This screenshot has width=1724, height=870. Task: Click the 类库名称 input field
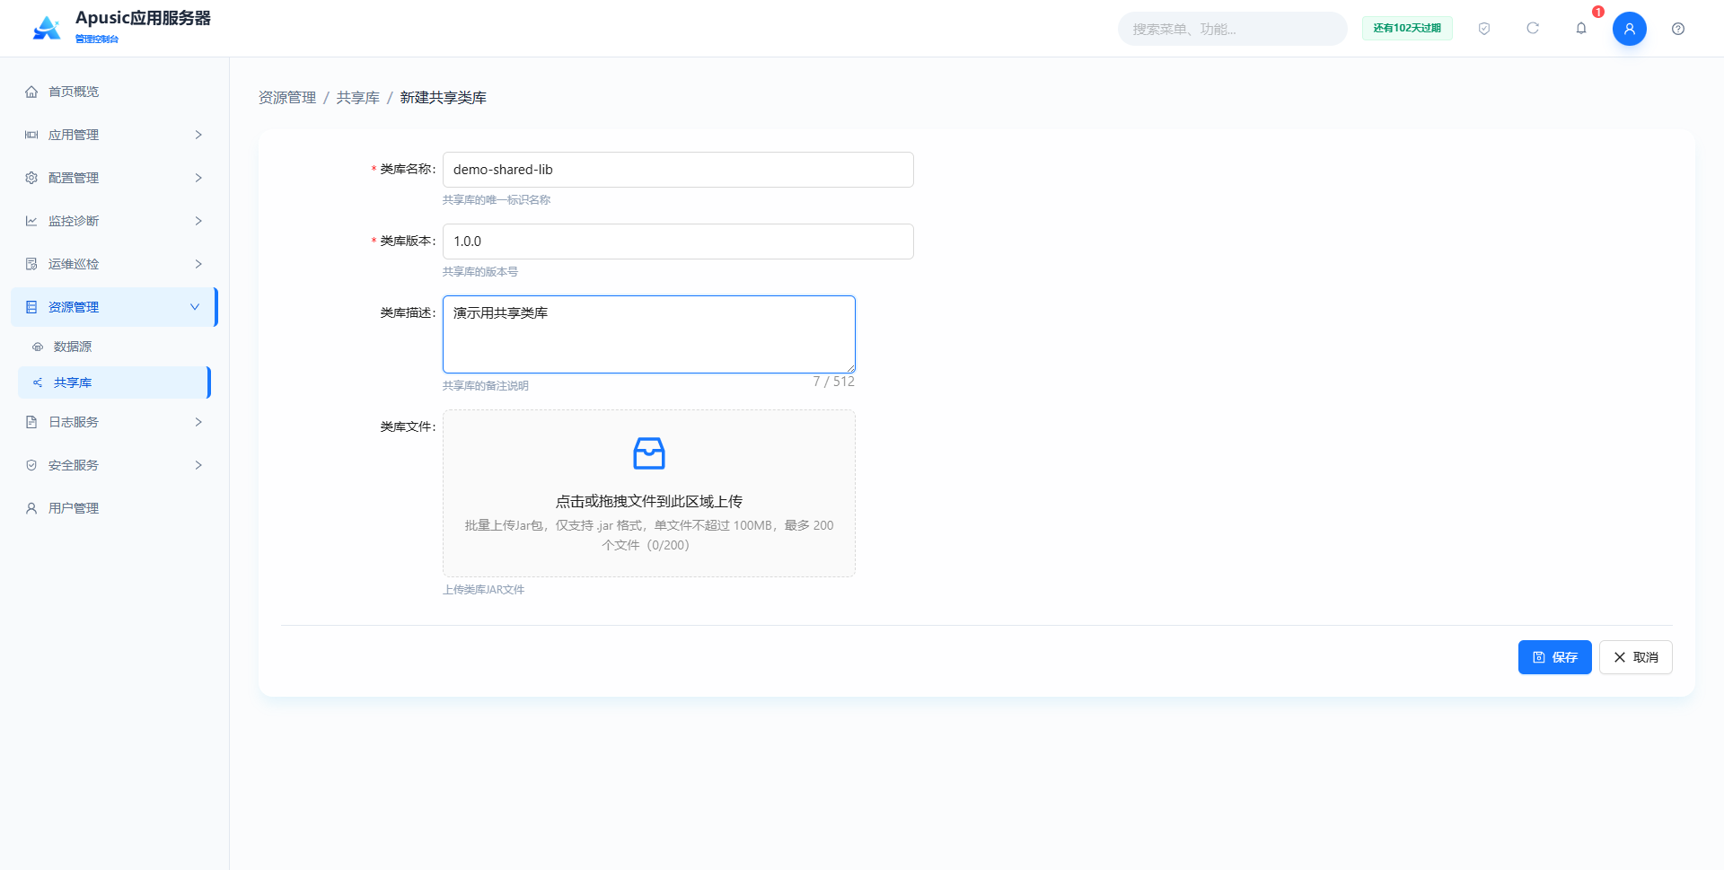click(x=678, y=170)
